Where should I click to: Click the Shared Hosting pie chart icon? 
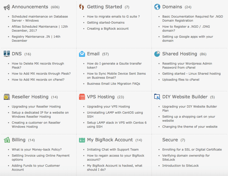(157, 54)
